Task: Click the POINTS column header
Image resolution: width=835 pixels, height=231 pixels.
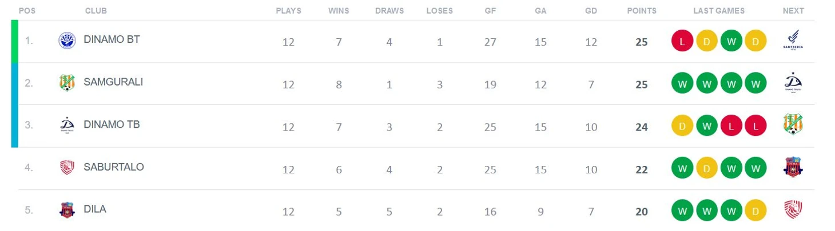Action: [642, 11]
